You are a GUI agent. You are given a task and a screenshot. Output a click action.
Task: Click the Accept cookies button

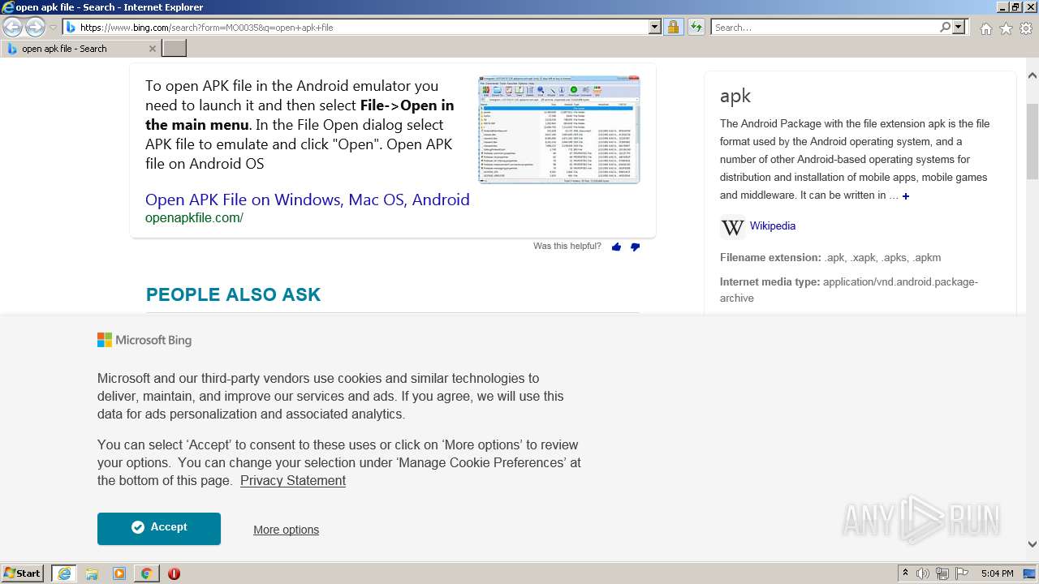pos(159,528)
